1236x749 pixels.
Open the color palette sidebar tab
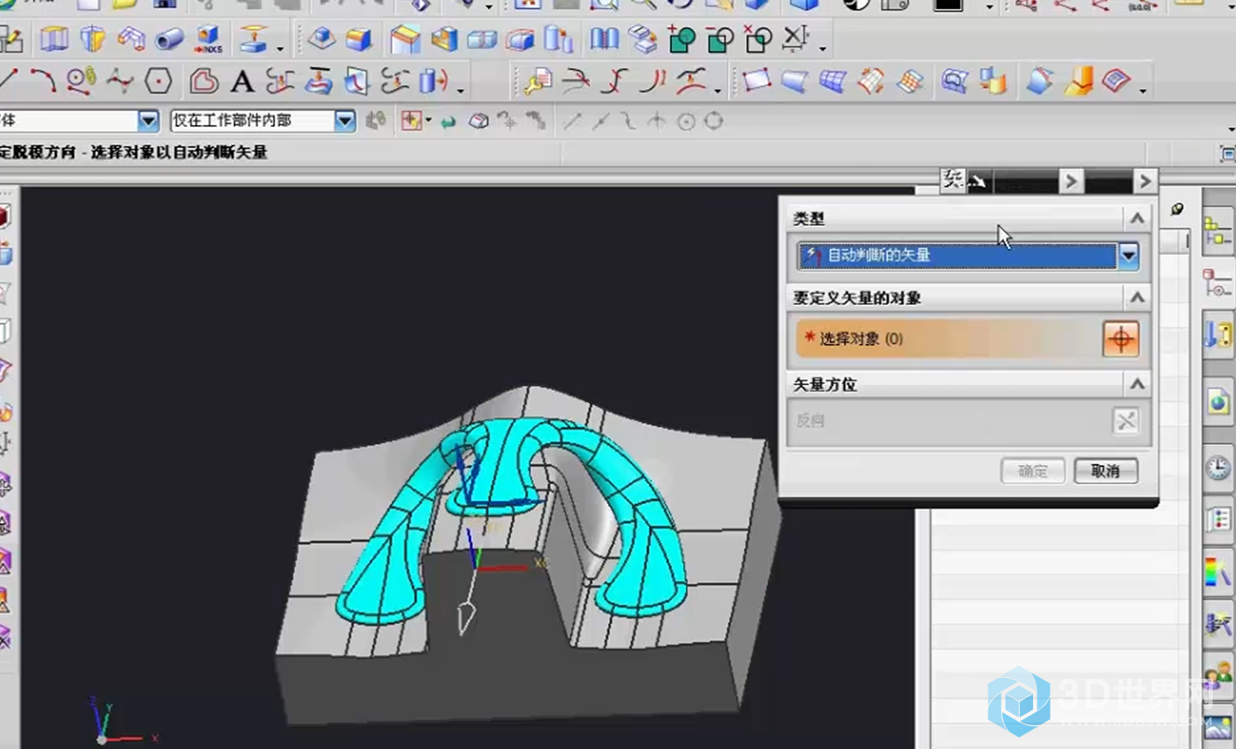1218,572
